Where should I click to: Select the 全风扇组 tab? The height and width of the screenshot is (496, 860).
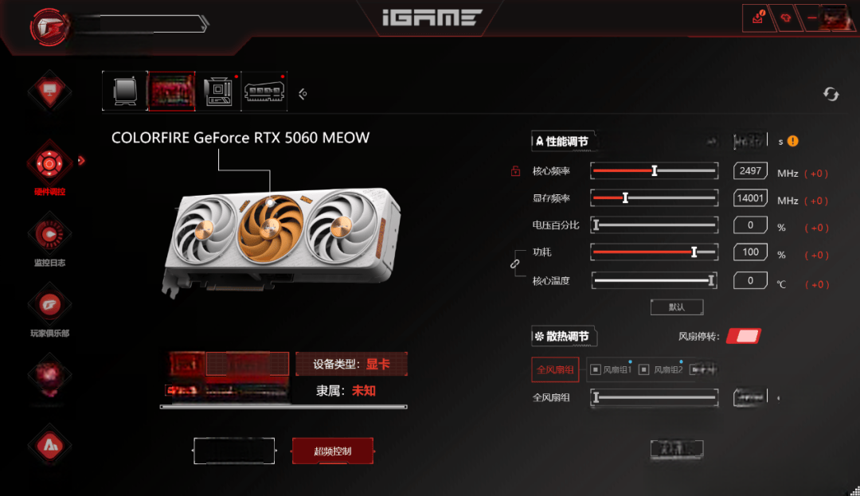[555, 369]
